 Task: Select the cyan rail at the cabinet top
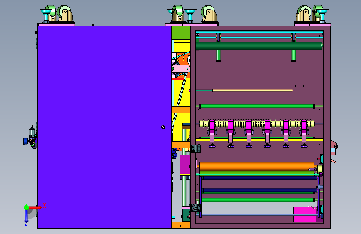point(259,32)
